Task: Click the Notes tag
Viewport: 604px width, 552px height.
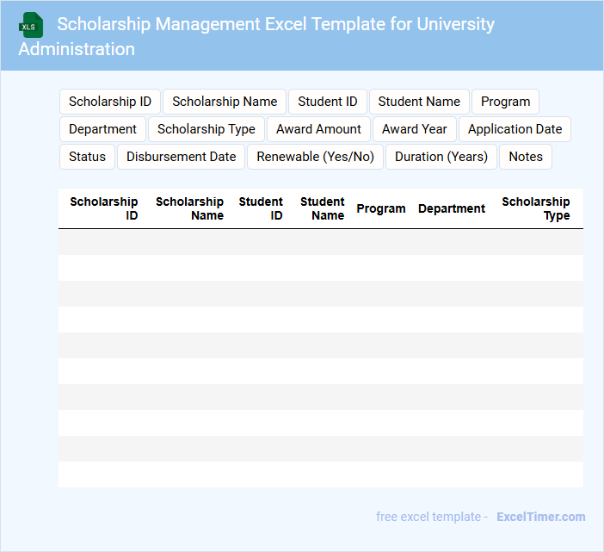Action: pyautogui.click(x=526, y=157)
